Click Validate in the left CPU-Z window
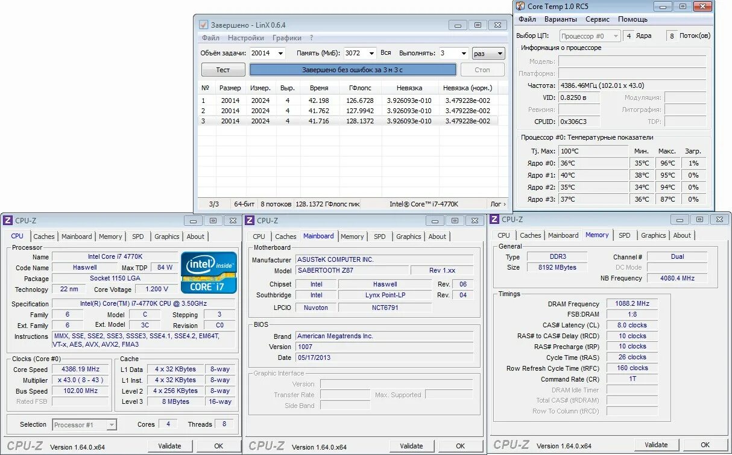 tap(169, 446)
